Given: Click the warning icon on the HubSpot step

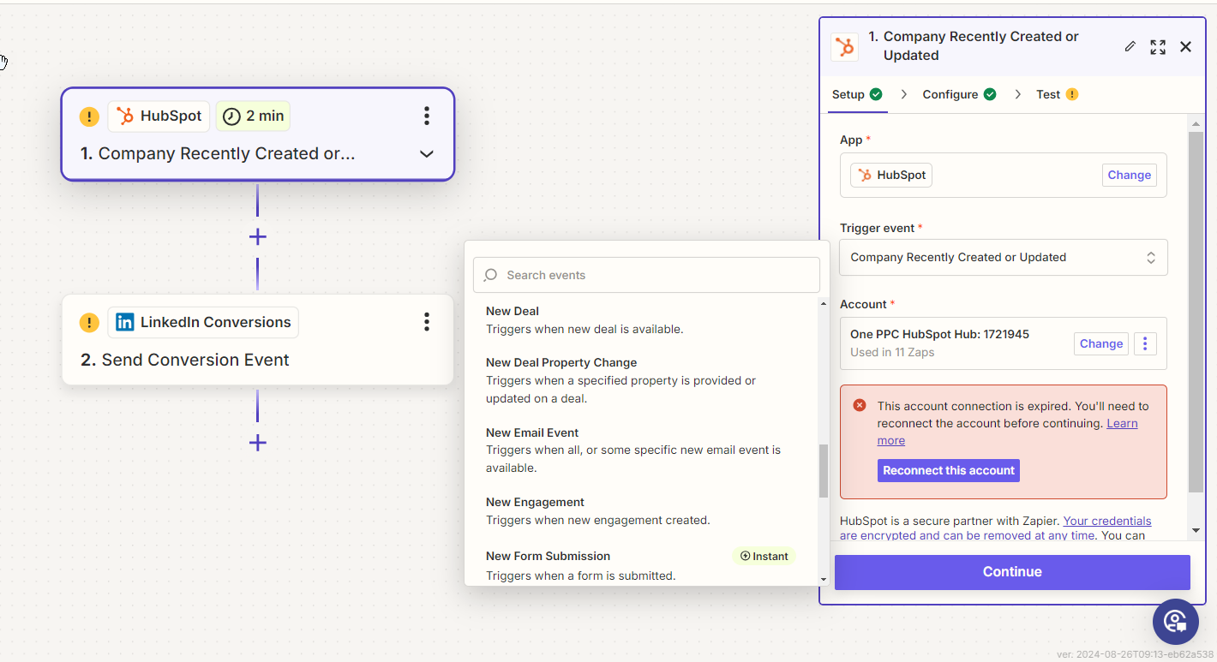Looking at the screenshot, I should [x=89, y=116].
